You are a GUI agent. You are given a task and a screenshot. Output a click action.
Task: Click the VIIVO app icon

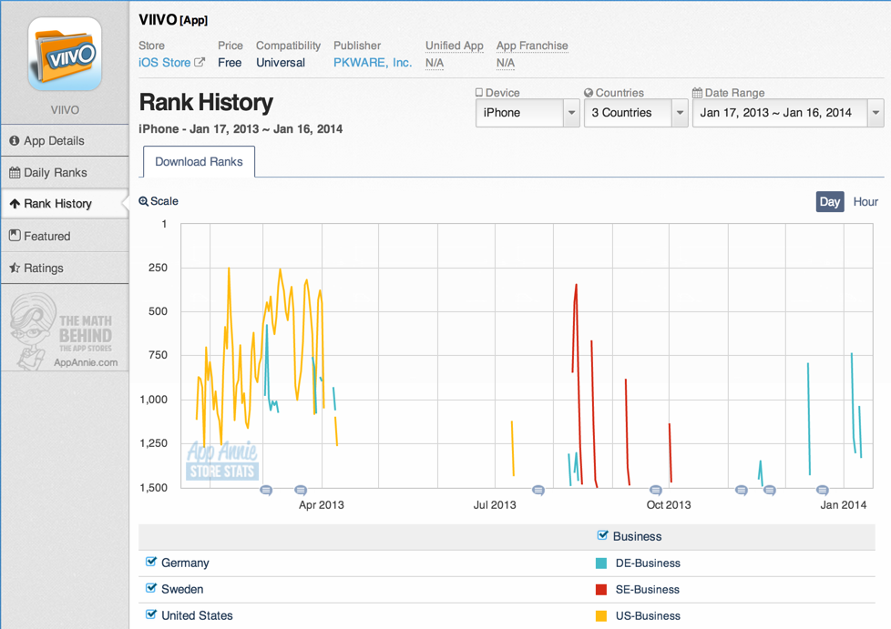coord(64,55)
